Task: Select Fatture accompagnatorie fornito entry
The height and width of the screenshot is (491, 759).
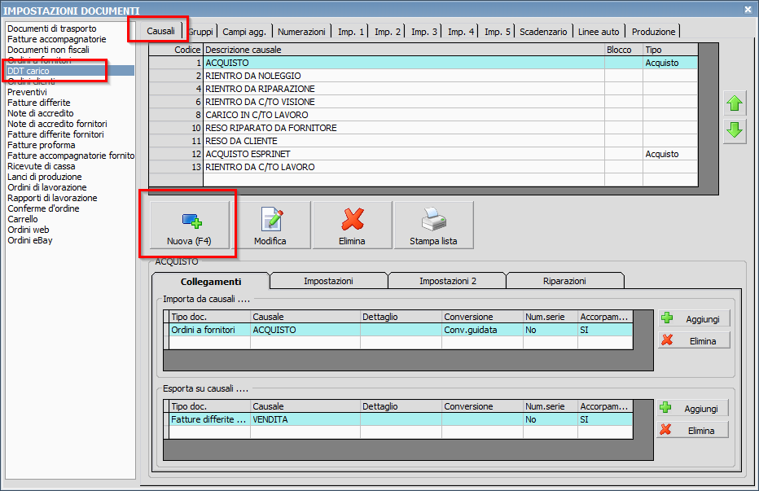Action: click(71, 156)
